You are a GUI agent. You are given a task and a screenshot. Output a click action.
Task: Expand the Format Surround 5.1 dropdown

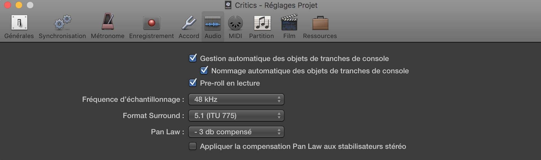point(236,116)
